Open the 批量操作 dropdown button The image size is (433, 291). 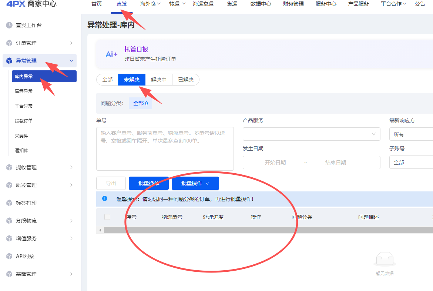click(195, 183)
